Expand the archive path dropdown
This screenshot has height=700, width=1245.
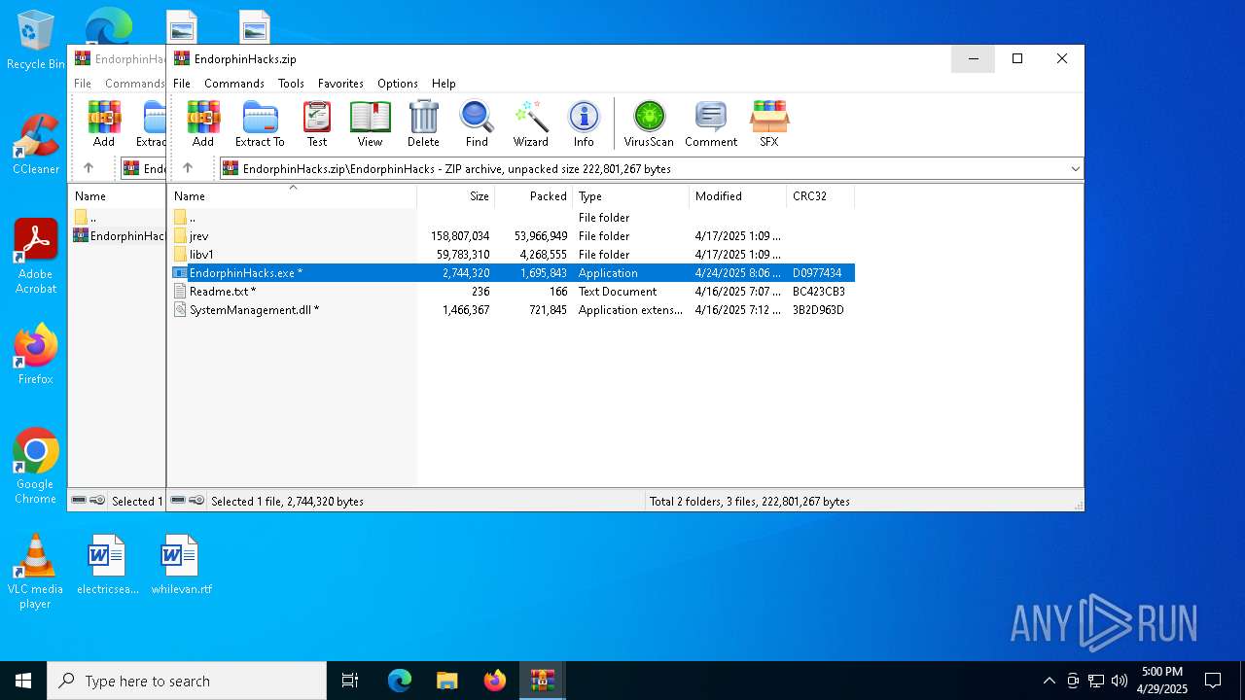pyautogui.click(x=1075, y=168)
